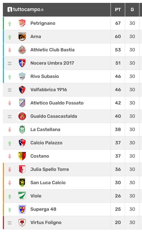Open the Calcio Palazzo team page
Screen dimensions: 142x233
(x=46, y=143)
